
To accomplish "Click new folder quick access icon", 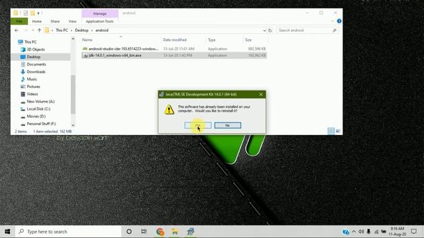I will [32, 13].
